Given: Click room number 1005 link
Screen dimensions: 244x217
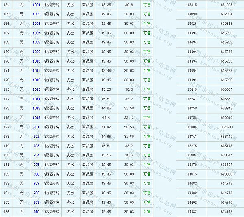Looking at the screenshot, I should coord(37,14).
